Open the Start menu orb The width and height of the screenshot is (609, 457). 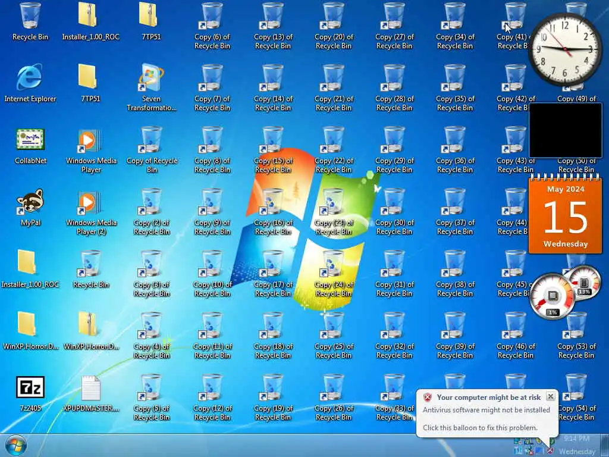point(16,446)
